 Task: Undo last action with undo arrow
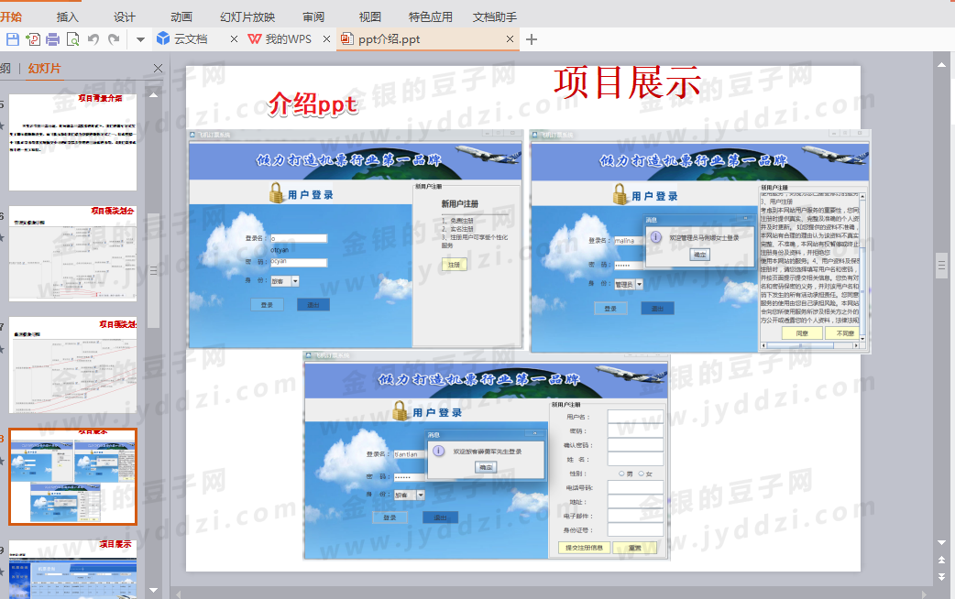[x=93, y=39]
